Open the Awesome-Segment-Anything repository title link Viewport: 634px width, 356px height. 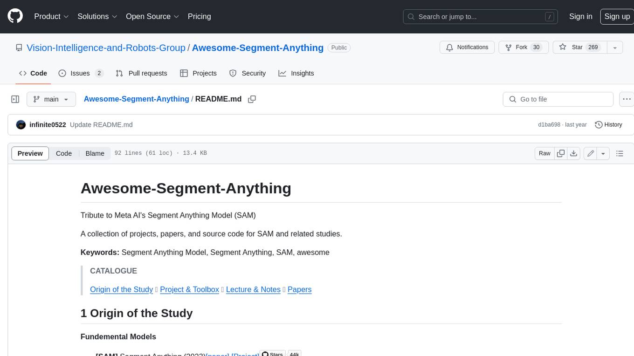(x=258, y=48)
